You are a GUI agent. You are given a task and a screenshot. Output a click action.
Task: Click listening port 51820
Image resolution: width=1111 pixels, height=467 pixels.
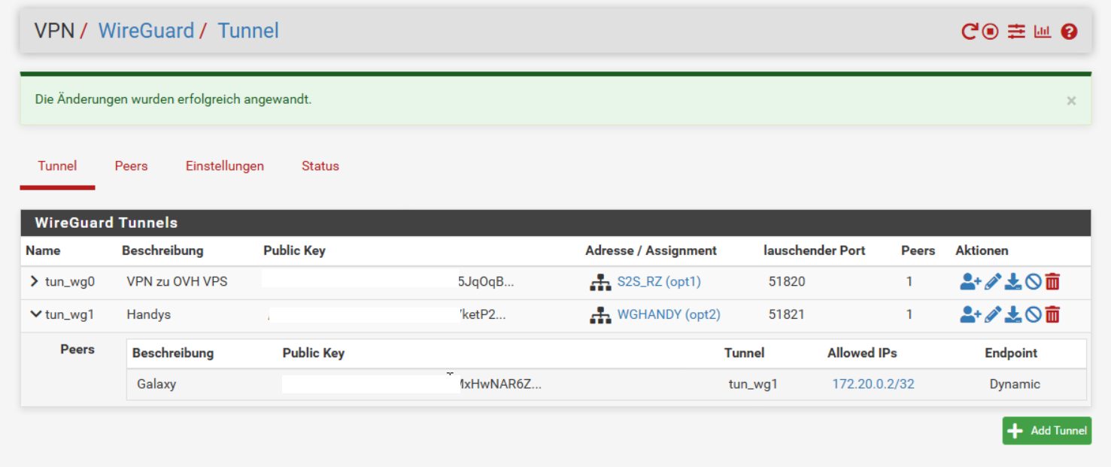[x=787, y=282]
